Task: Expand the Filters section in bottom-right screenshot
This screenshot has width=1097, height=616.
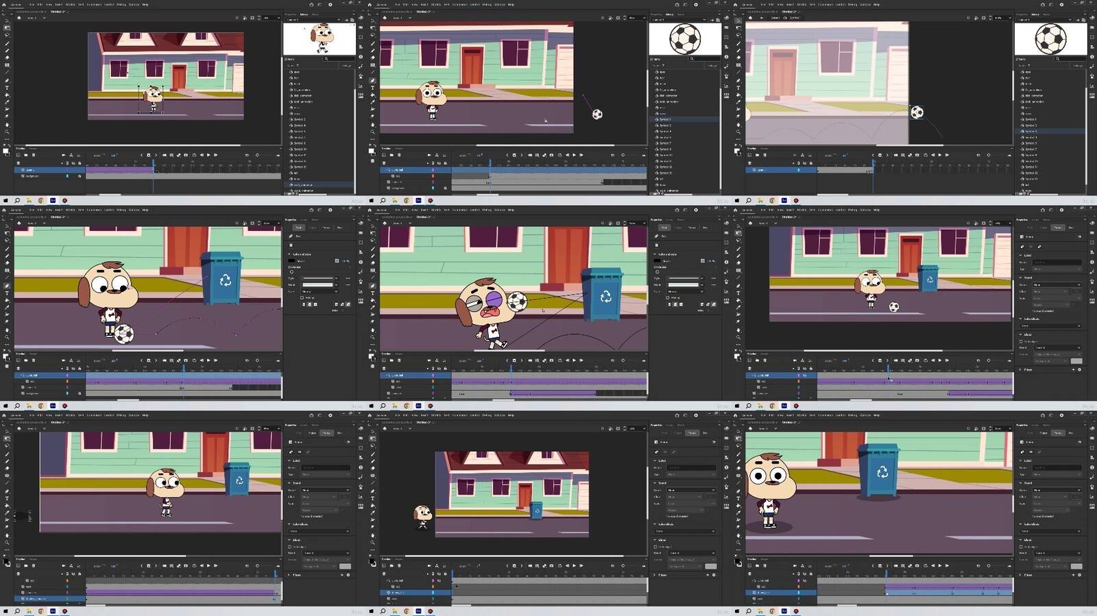Action: [x=1020, y=575]
